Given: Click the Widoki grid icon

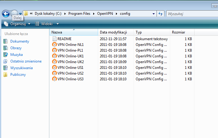Looking at the screenshot, I should click(x=37, y=24).
